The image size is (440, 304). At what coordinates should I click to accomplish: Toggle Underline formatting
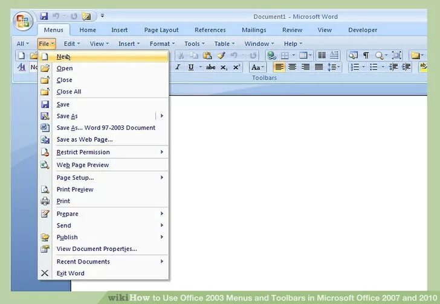191,67
